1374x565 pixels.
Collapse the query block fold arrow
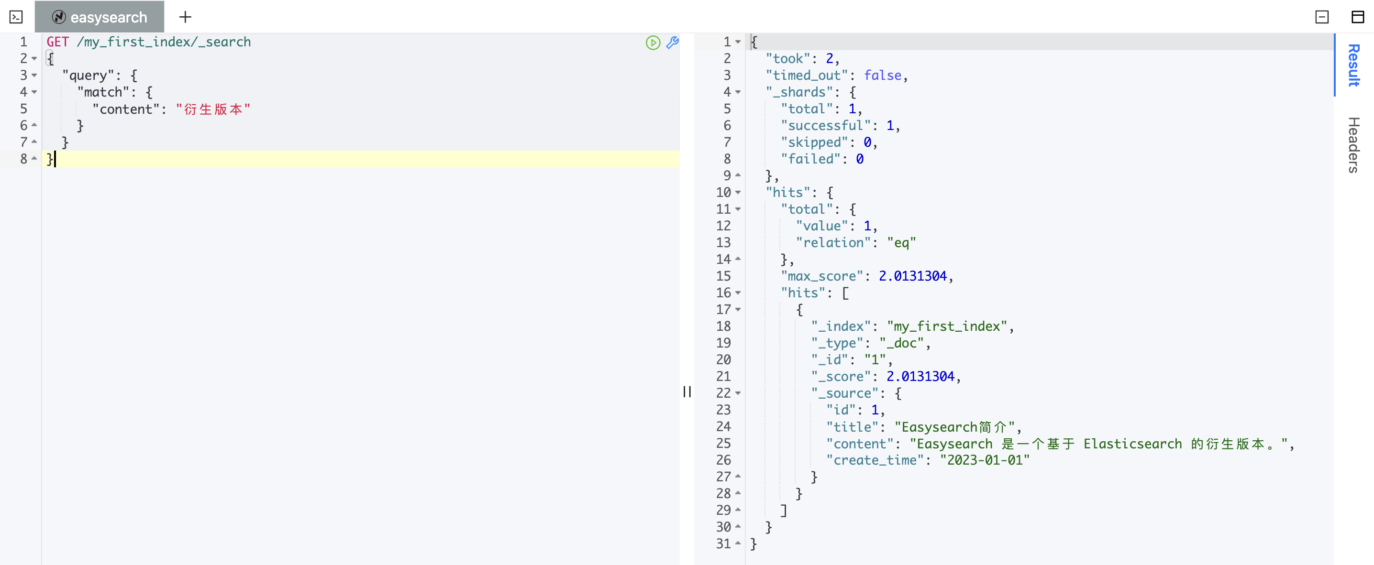(34, 76)
